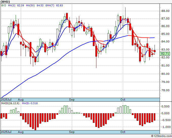The height and width of the screenshot is (138, 172).
Task: Click the EMA(7) indicator label
Action: pos(50,6)
